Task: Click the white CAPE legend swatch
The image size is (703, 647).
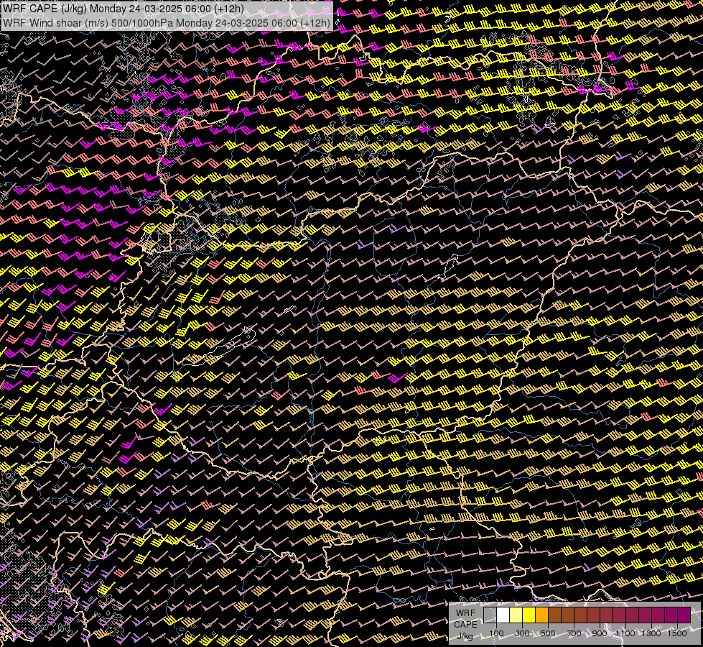Action: [x=503, y=615]
